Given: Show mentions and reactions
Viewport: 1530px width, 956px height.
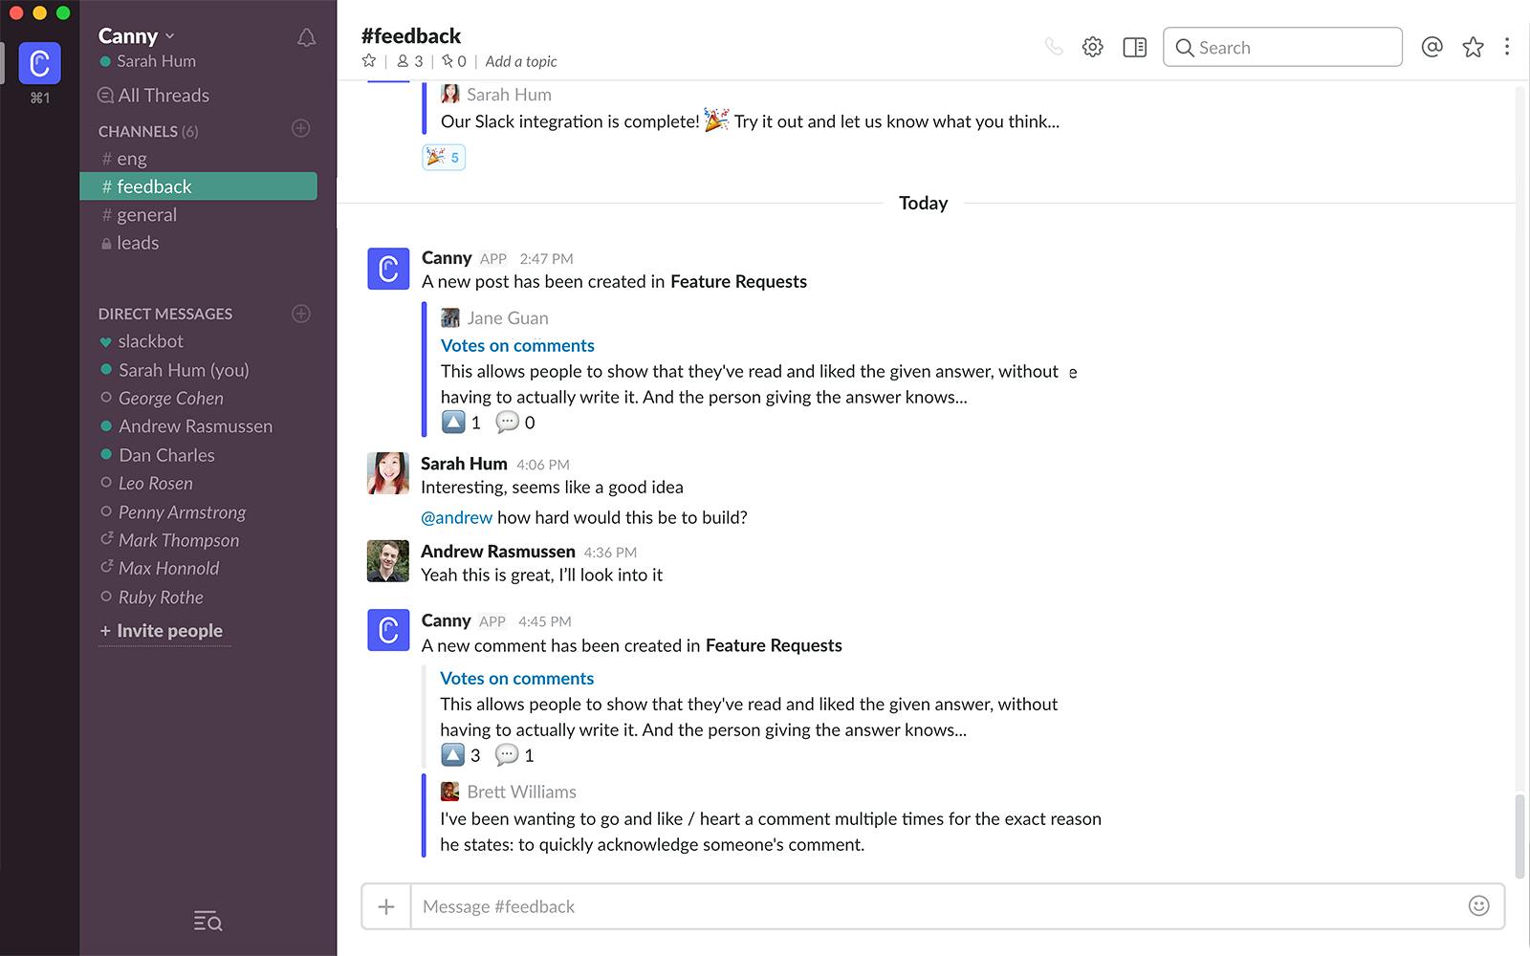Looking at the screenshot, I should pos(1432,47).
